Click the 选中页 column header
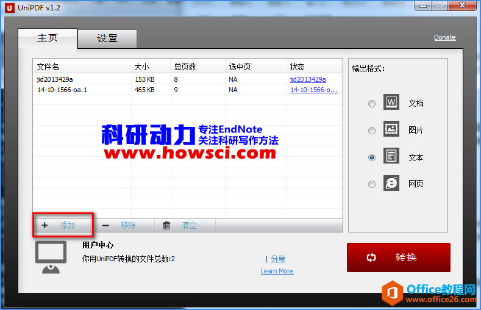The width and height of the screenshot is (481, 310). (x=256, y=67)
